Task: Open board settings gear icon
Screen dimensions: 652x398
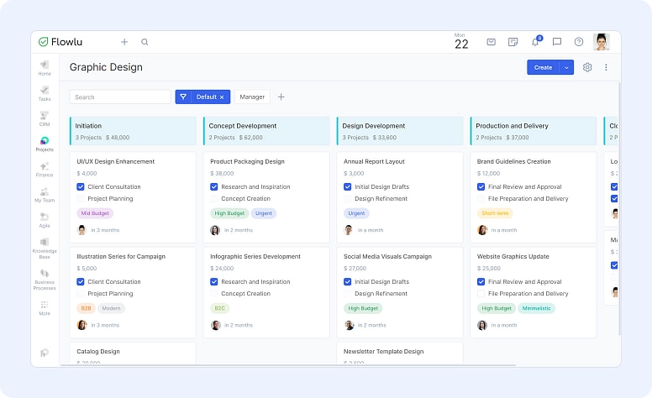Action: [x=587, y=67]
